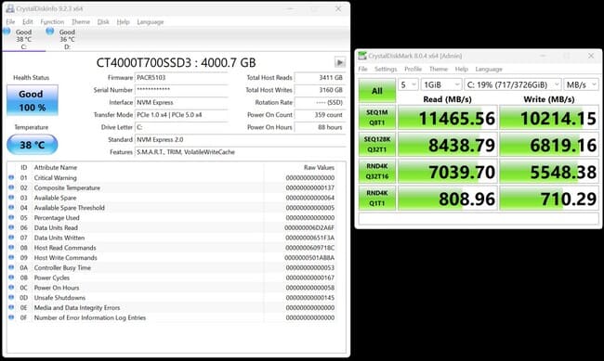This screenshot has height=361, width=604.
Task: Click the status dot for Power On Hours
Action: [x=11, y=288]
